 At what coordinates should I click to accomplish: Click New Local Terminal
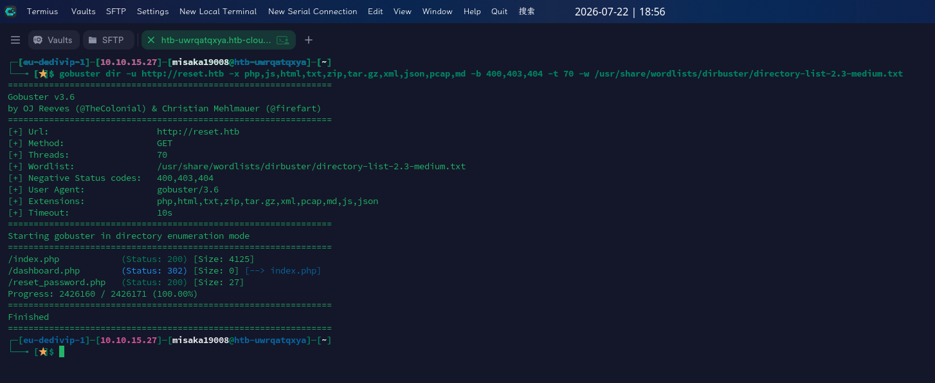click(x=218, y=12)
